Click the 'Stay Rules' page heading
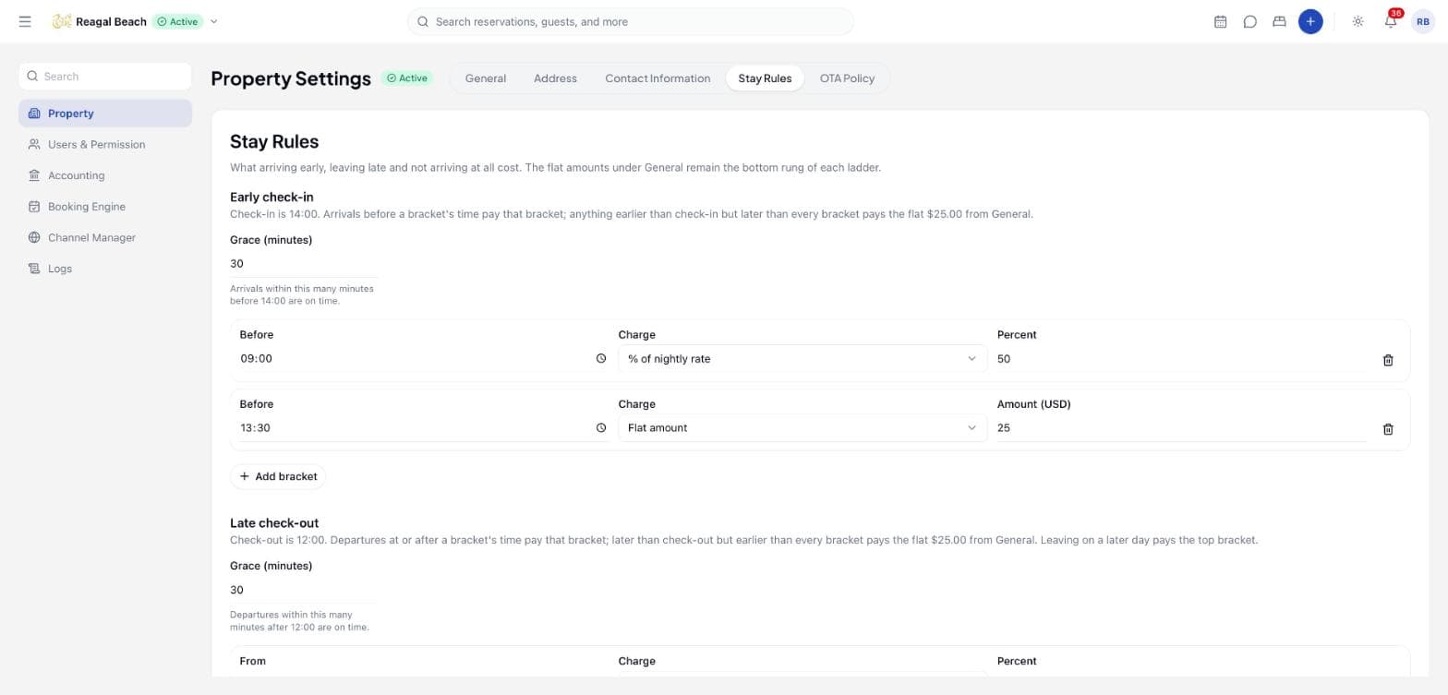 tap(274, 141)
